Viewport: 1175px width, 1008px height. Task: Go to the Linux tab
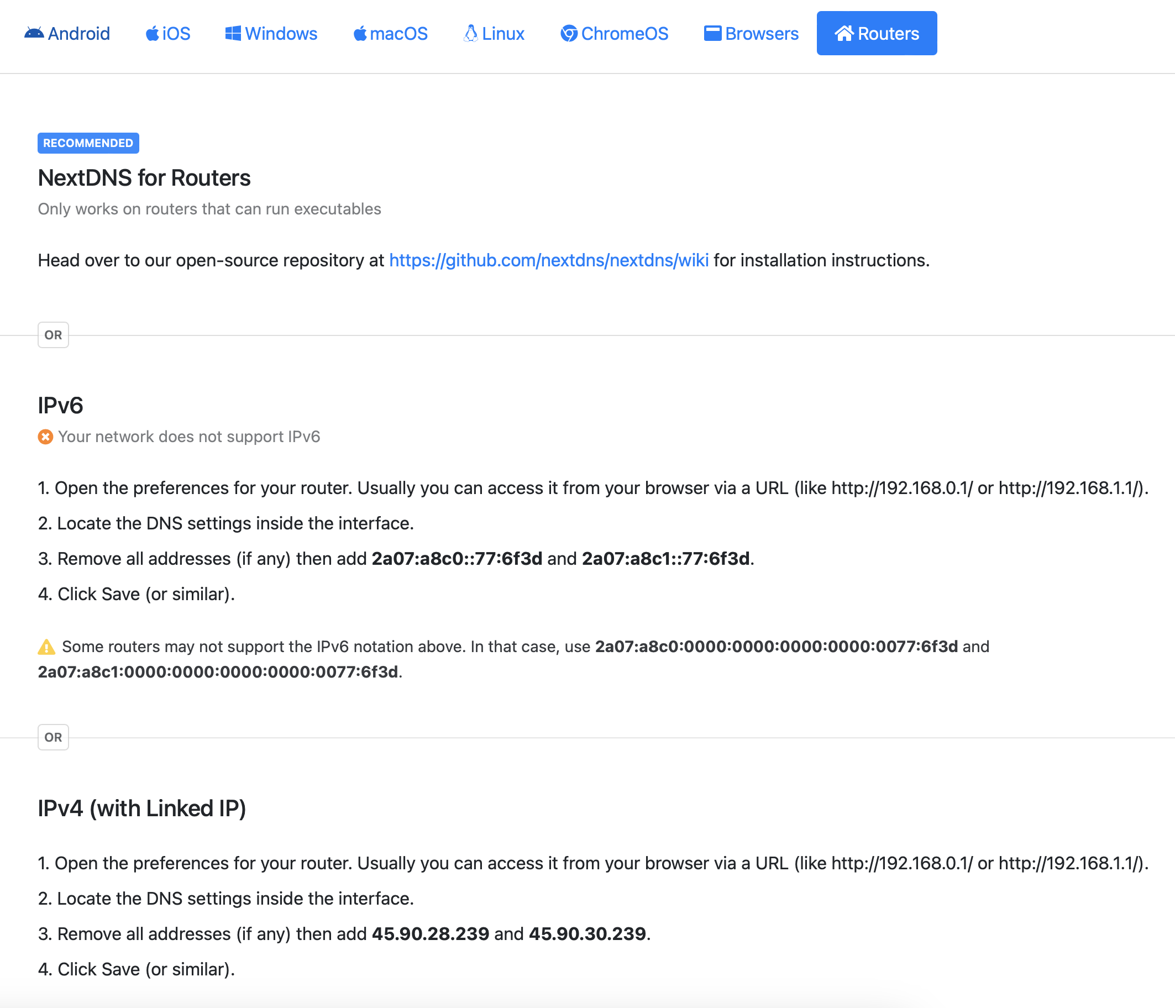tap(494, 34)
